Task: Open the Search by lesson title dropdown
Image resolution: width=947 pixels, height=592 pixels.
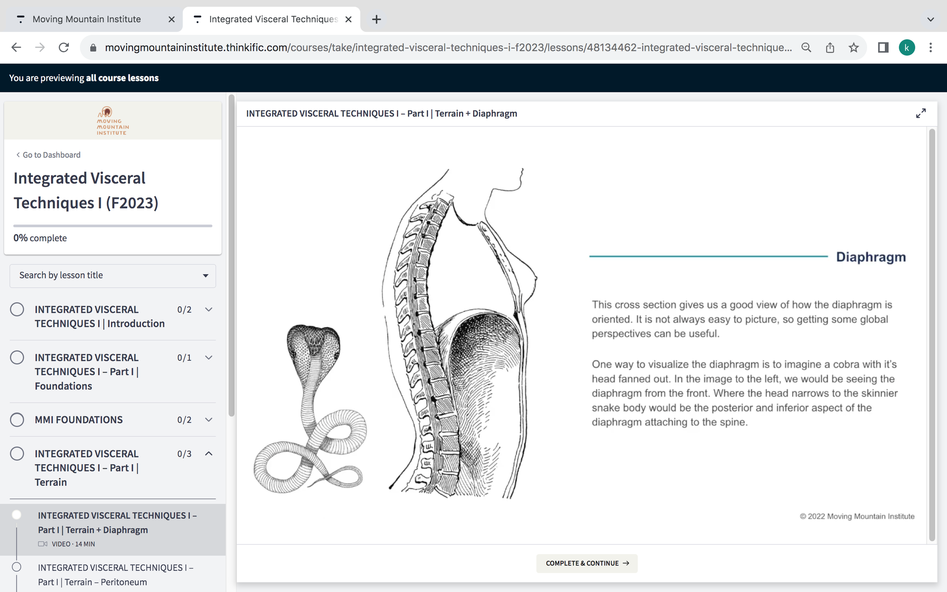Action: click(113, 276)
